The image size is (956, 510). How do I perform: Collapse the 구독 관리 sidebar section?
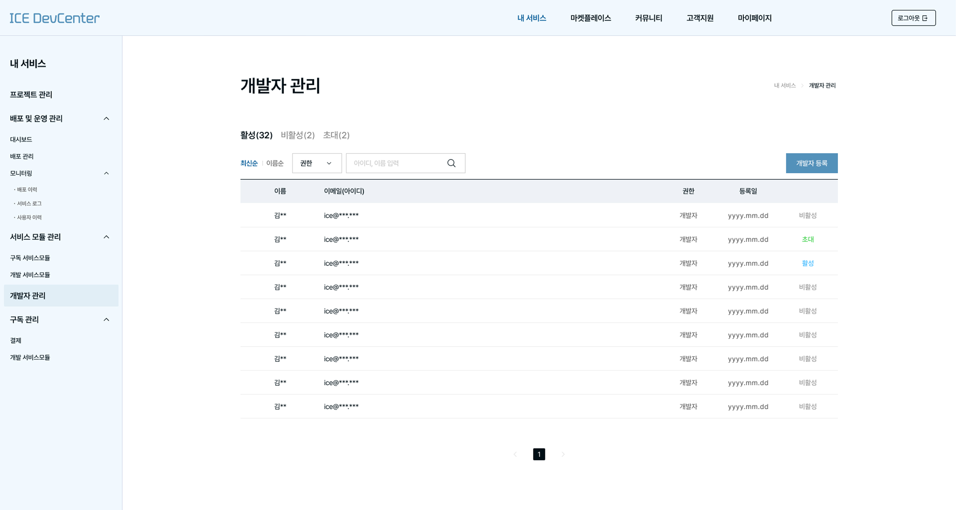pyautogui.click(x=106, y=319)
